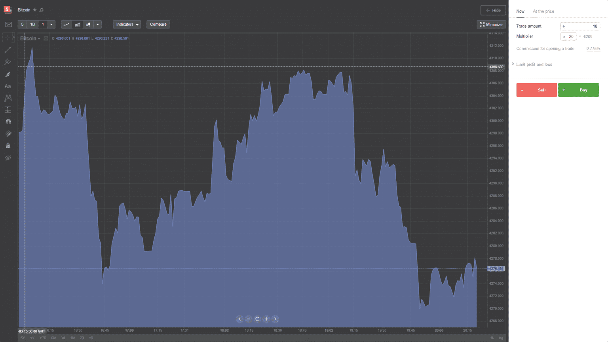Viewport: 608px width, 342px height.
Task: Open the ruler measure tool
Action: [8, 134]
